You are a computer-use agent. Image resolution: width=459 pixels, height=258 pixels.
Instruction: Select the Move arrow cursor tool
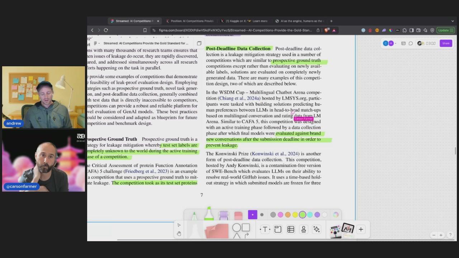pos(179,225)
